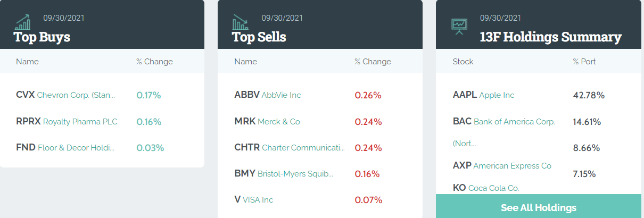Open MRK Merck & Co link
The height and width of the screenshot is (218, 644).
coord(267,122)
